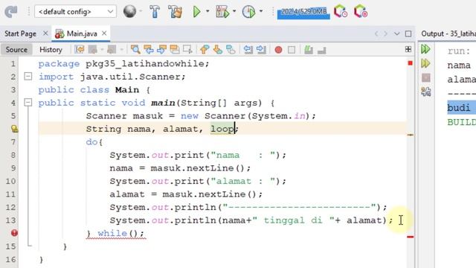Screen dimensions: 476x268
Task: Click hexagon icon with the clock badge
Action: (341, 12)
